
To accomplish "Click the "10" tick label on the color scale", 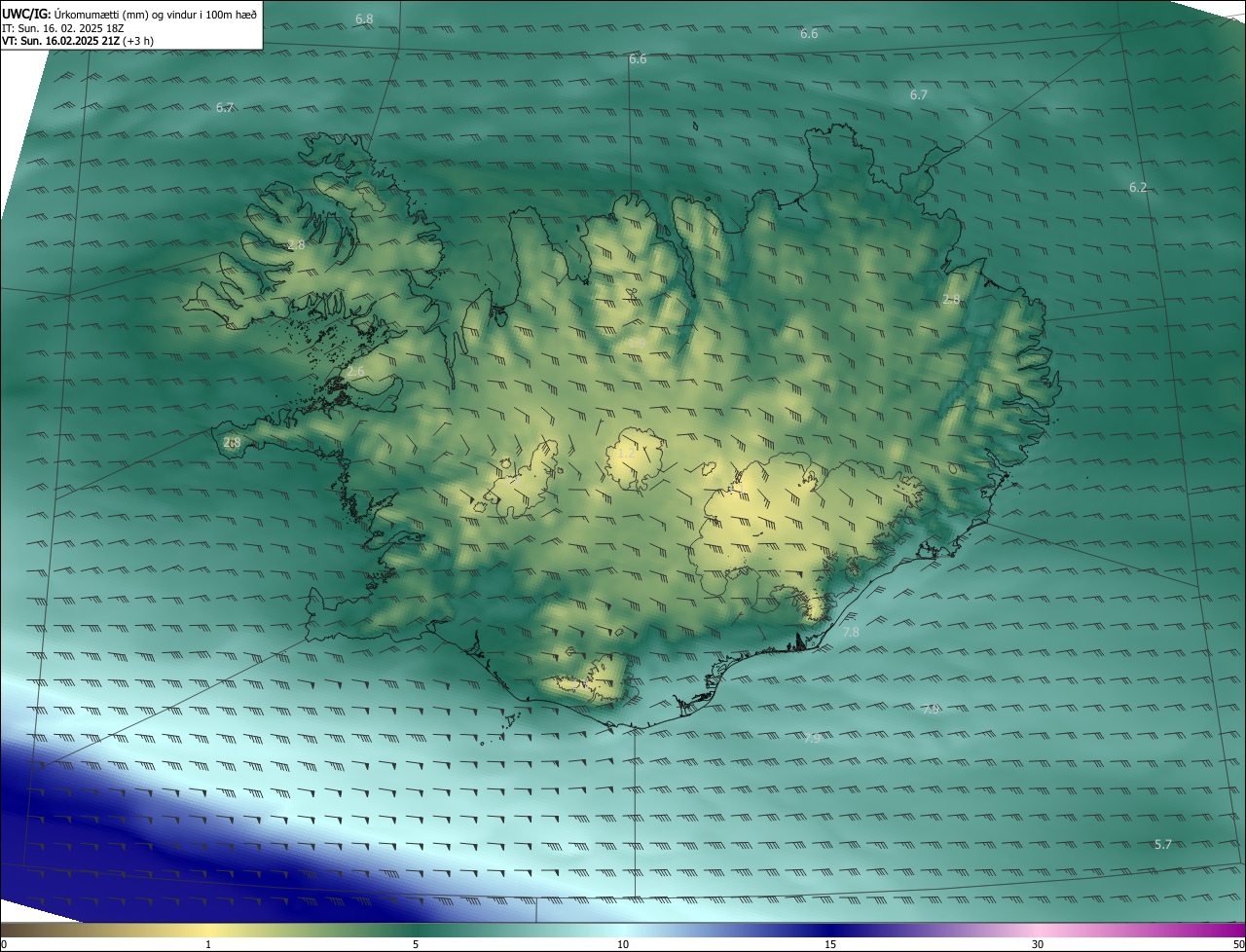I will coord(623,944).
